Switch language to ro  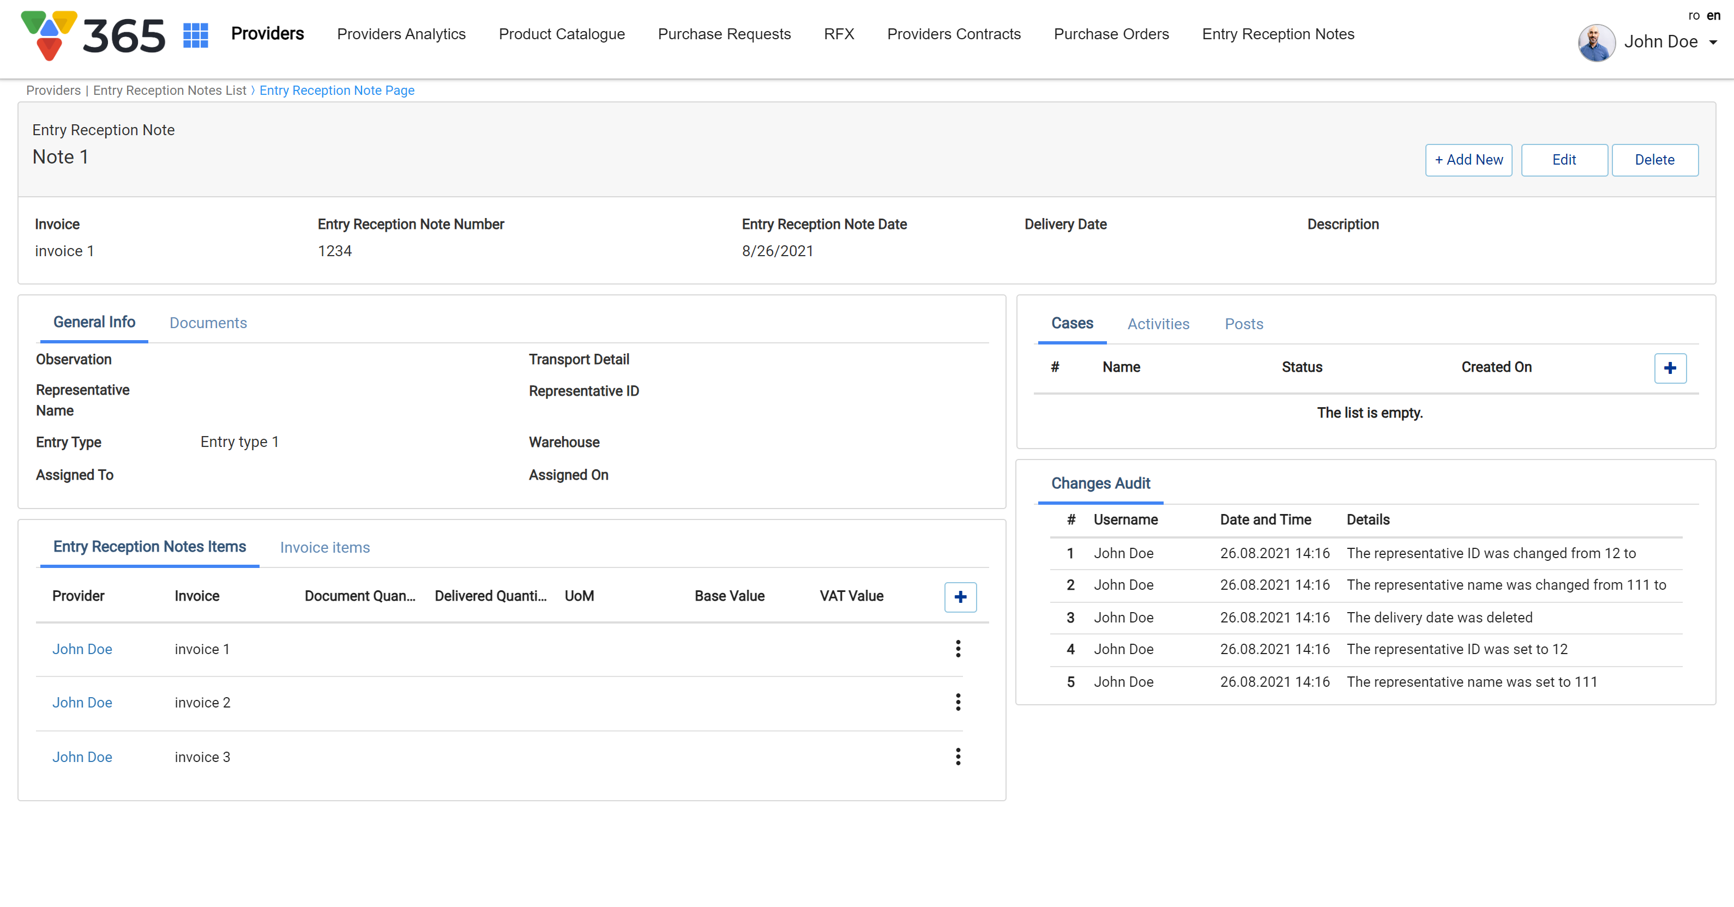(1694, 15)
